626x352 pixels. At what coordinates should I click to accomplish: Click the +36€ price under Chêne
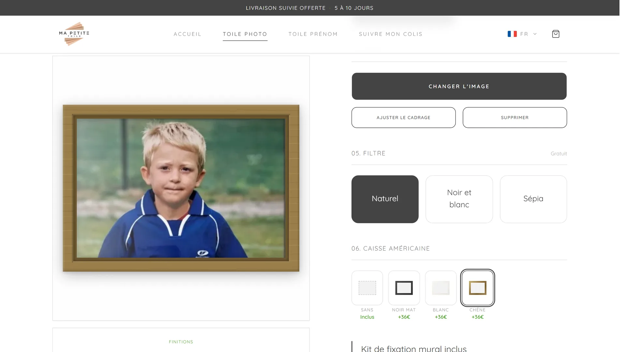point(477,317)
